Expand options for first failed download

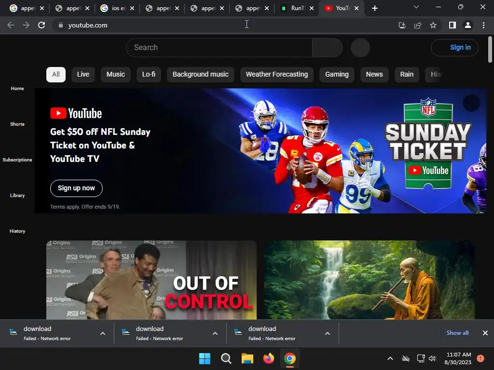coord(103,333)
